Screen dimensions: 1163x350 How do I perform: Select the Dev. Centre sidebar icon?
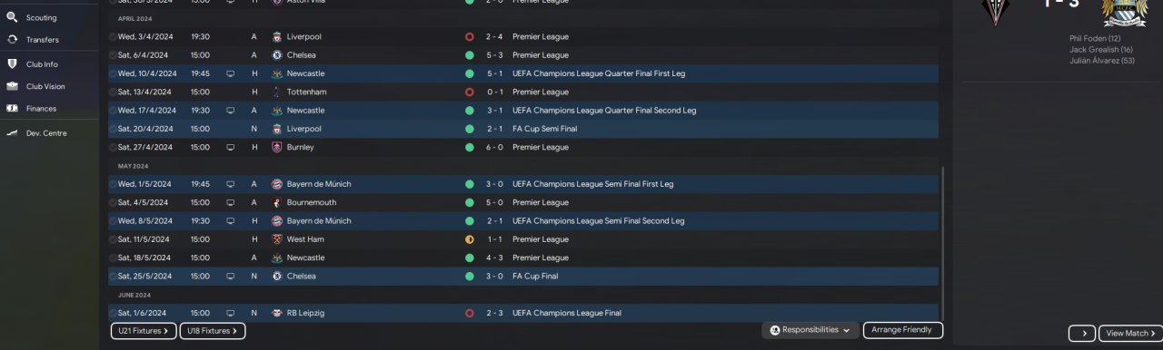13,133
